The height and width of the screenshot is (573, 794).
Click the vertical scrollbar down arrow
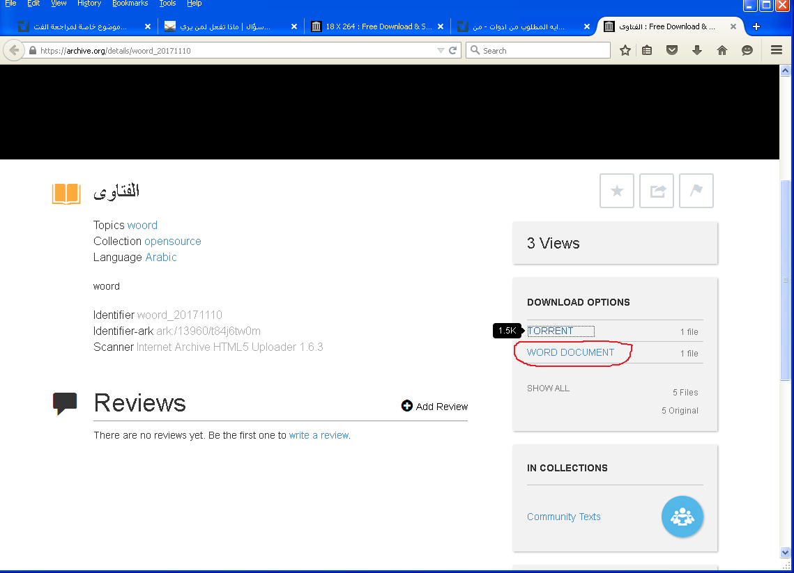[x=786, y=551]
